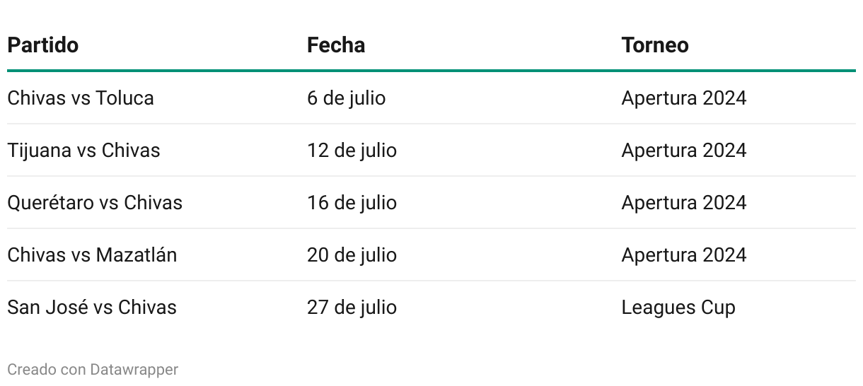Open the Creado con Datawrapper link
Viewport: 863px width, 386px height.
[x=93, y=369]
